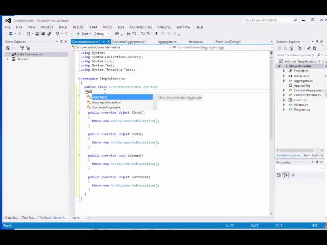Click Property Pages wrench icon in Properties panel
Screen dimensions: 327x245
point(293,175)
